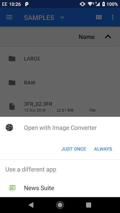The width and height of the screenshot is (120, 213).
Task: Tap the RAW folder icon
Action: [12, 83]
